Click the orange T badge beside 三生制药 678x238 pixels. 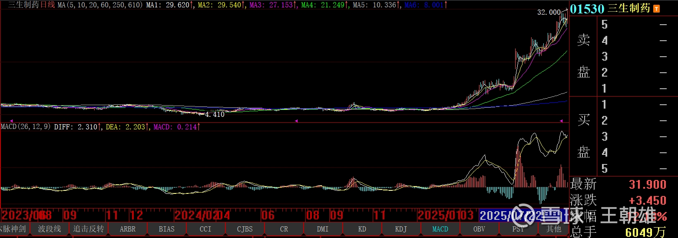coord(656,8)
